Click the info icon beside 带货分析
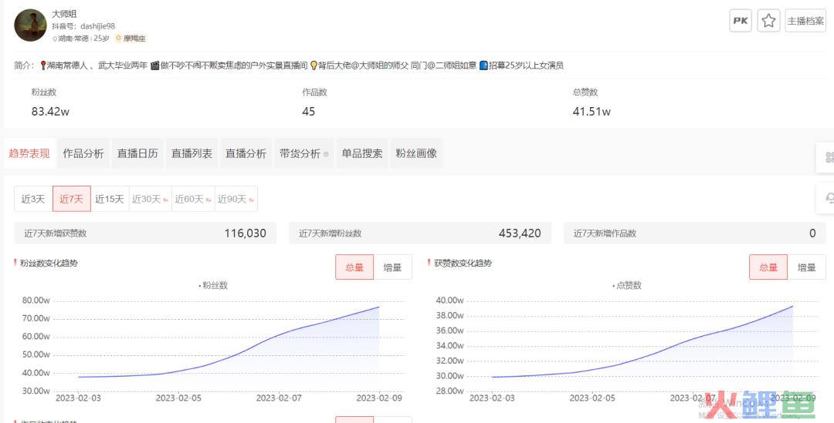Image resolution: width=834 pixels, height=423 pixels. pyautogui.click(x=326, y=154)
